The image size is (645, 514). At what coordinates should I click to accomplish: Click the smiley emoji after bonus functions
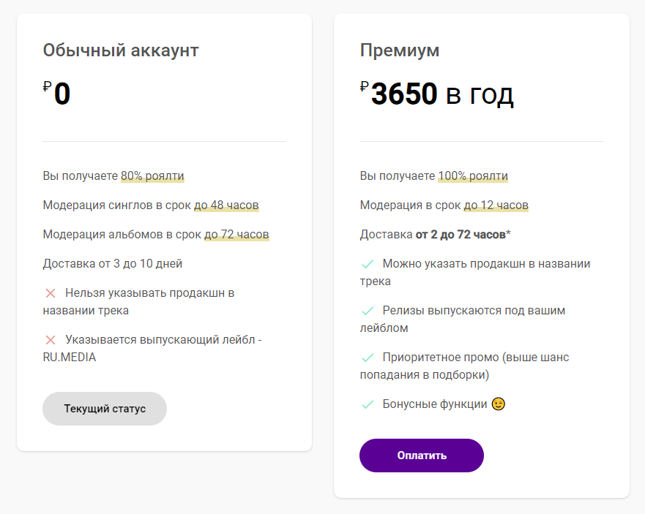pyautogui.click(x=499, y=404)
